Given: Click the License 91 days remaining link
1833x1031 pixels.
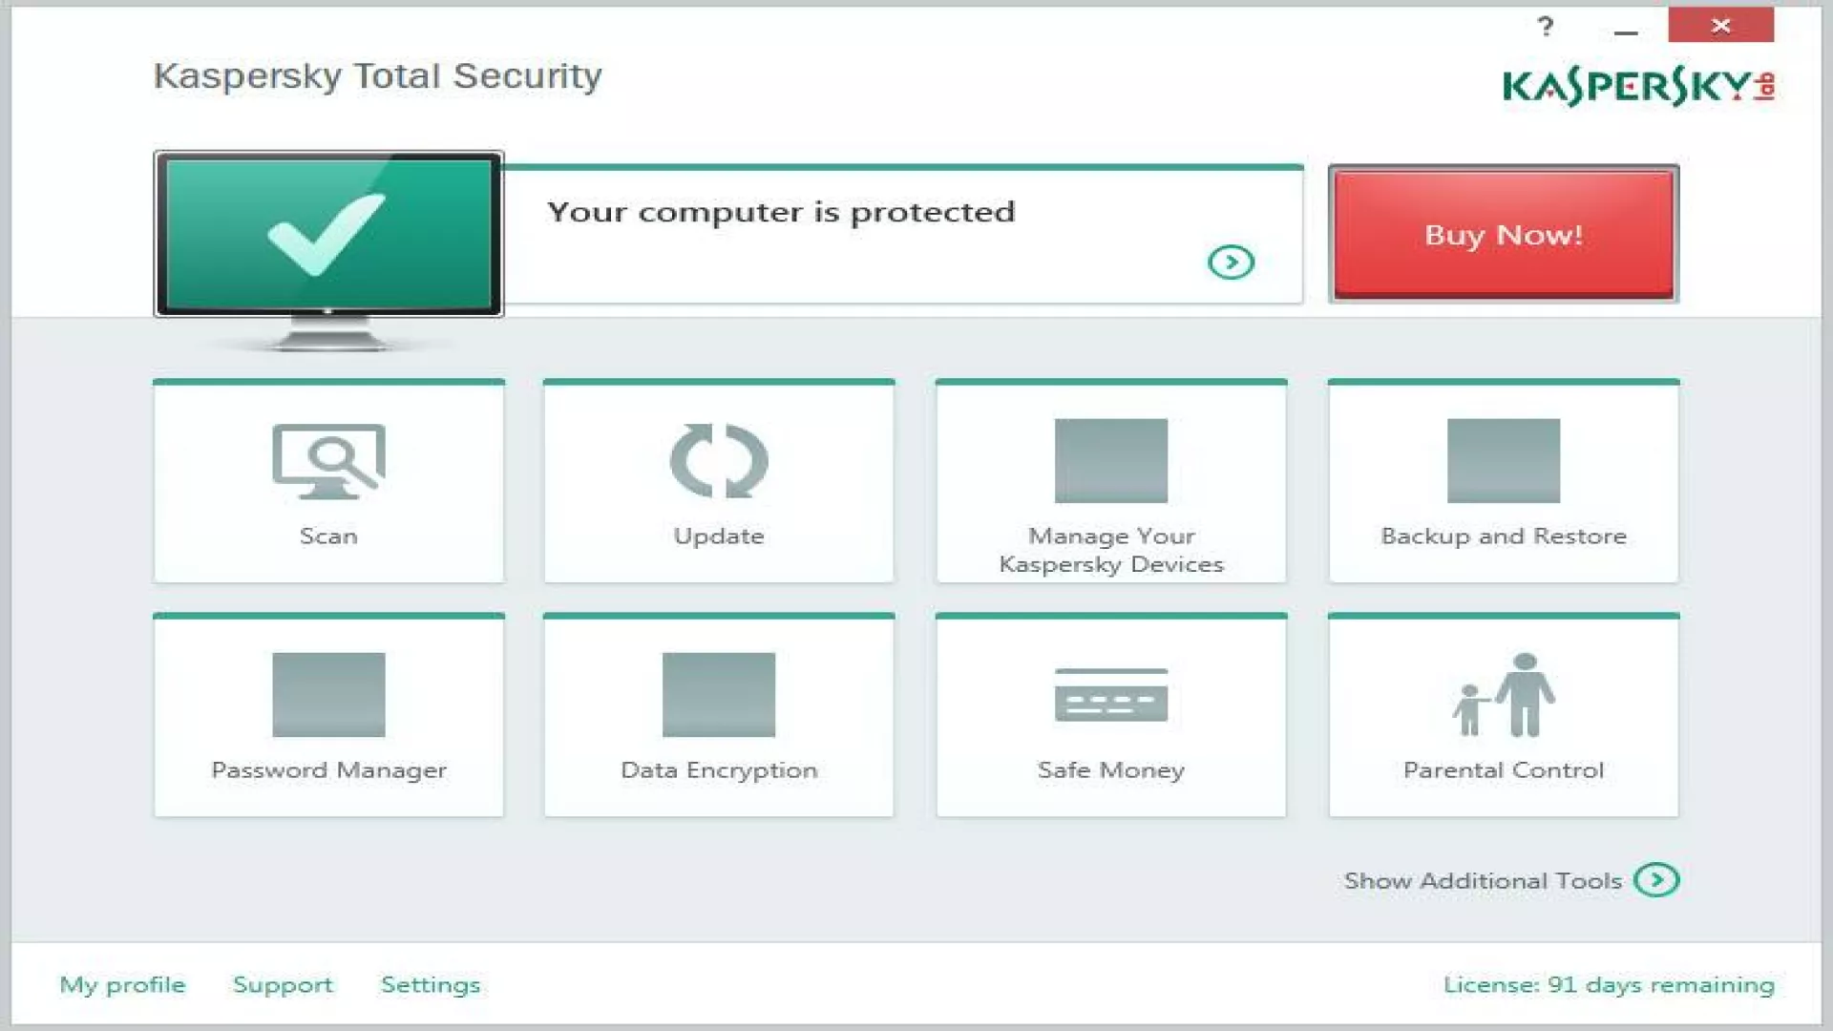Looking at the screenshot, I should [x=1609, y=984].
